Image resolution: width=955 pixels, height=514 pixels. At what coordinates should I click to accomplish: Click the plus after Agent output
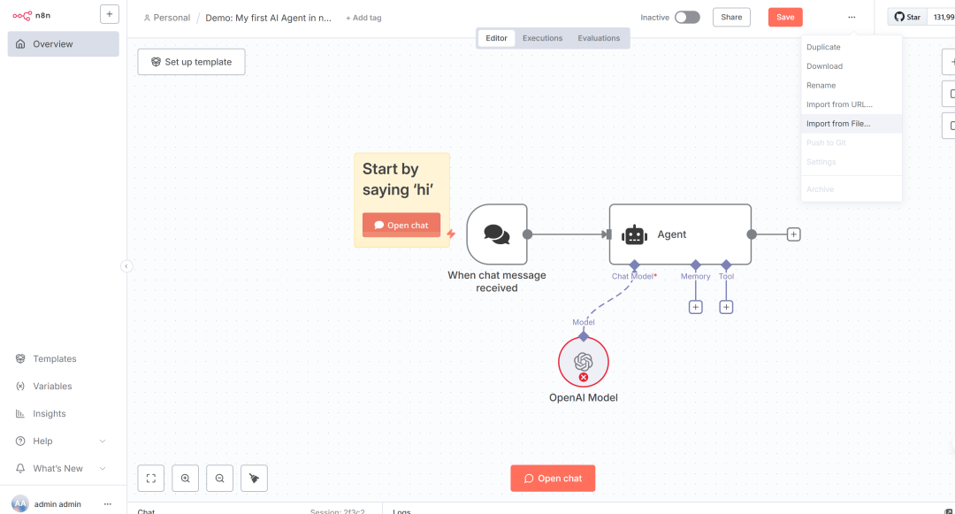coord(793,234)
